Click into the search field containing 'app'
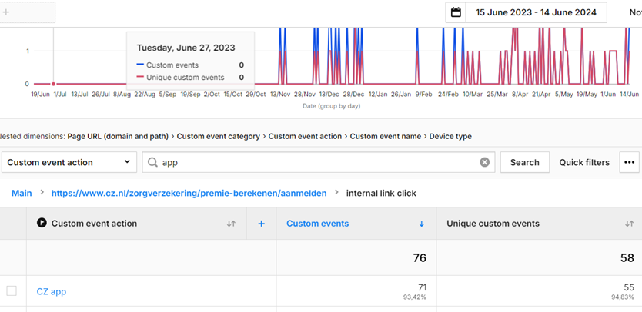Viewport: 642px width, 312px height. [316, 162]
